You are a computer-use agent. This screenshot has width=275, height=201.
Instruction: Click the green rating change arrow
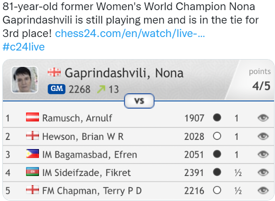(101, 89)
